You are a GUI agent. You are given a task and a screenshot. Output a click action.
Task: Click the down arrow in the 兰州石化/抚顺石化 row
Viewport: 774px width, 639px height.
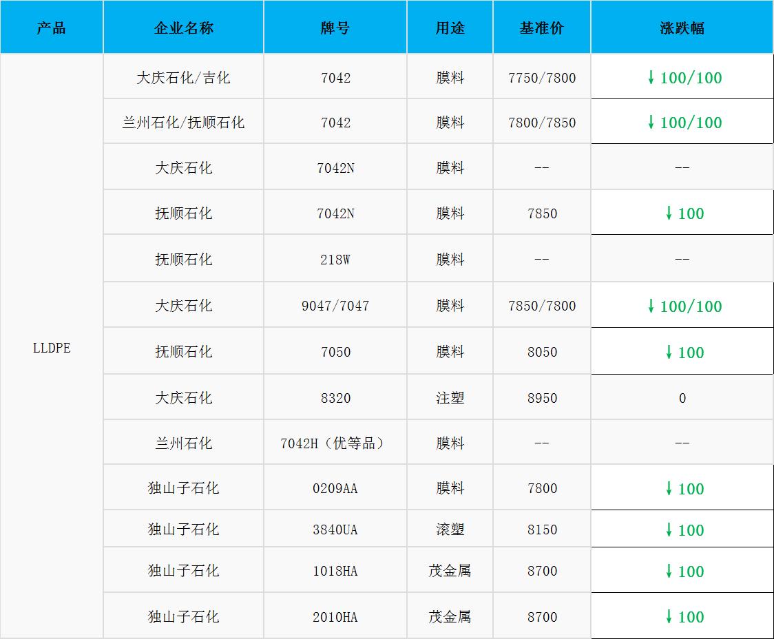tap(651, 123)
